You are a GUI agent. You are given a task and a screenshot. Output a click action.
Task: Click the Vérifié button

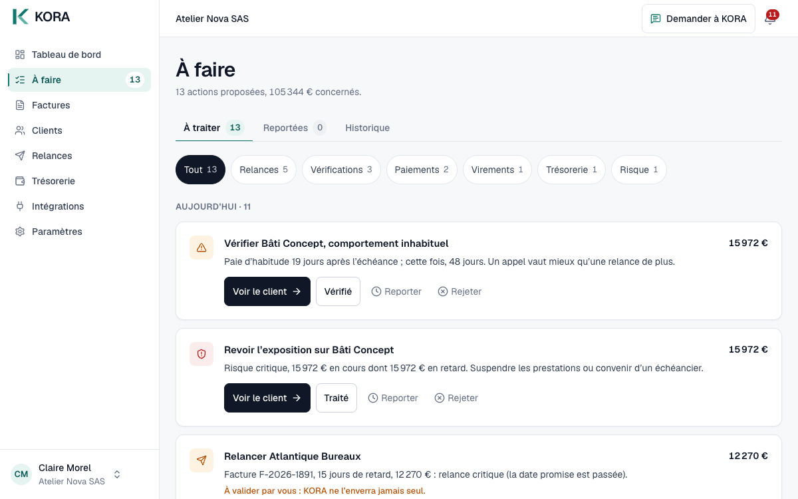(338, 291)
